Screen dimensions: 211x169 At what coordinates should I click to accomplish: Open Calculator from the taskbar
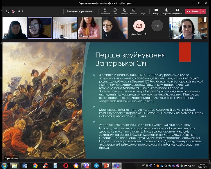click(55, 166)
